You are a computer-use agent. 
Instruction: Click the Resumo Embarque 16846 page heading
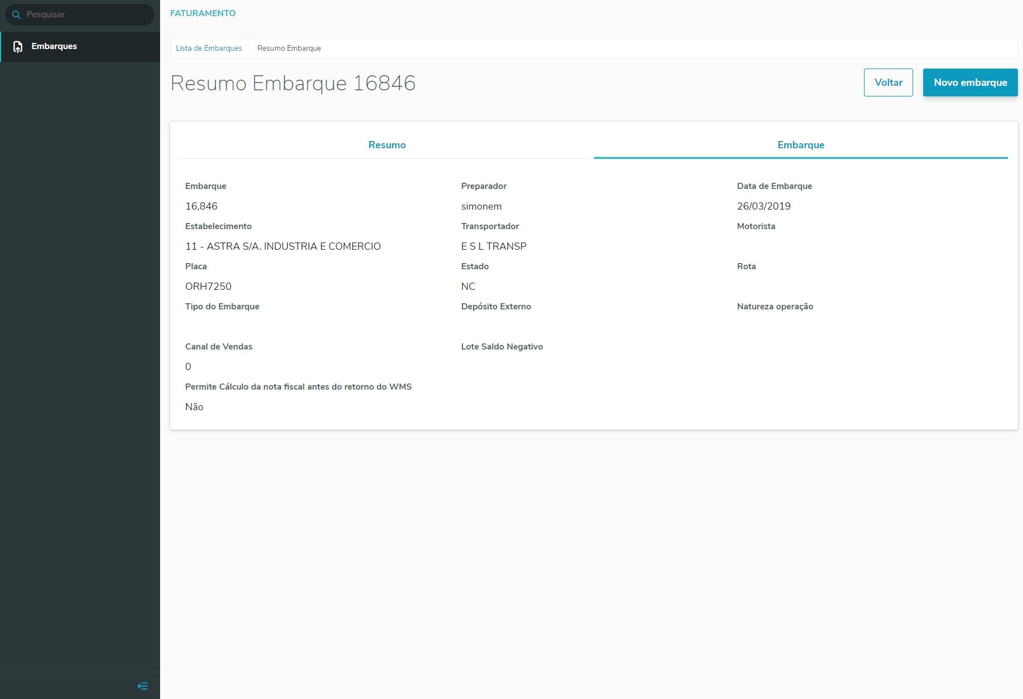coord(293,83)
